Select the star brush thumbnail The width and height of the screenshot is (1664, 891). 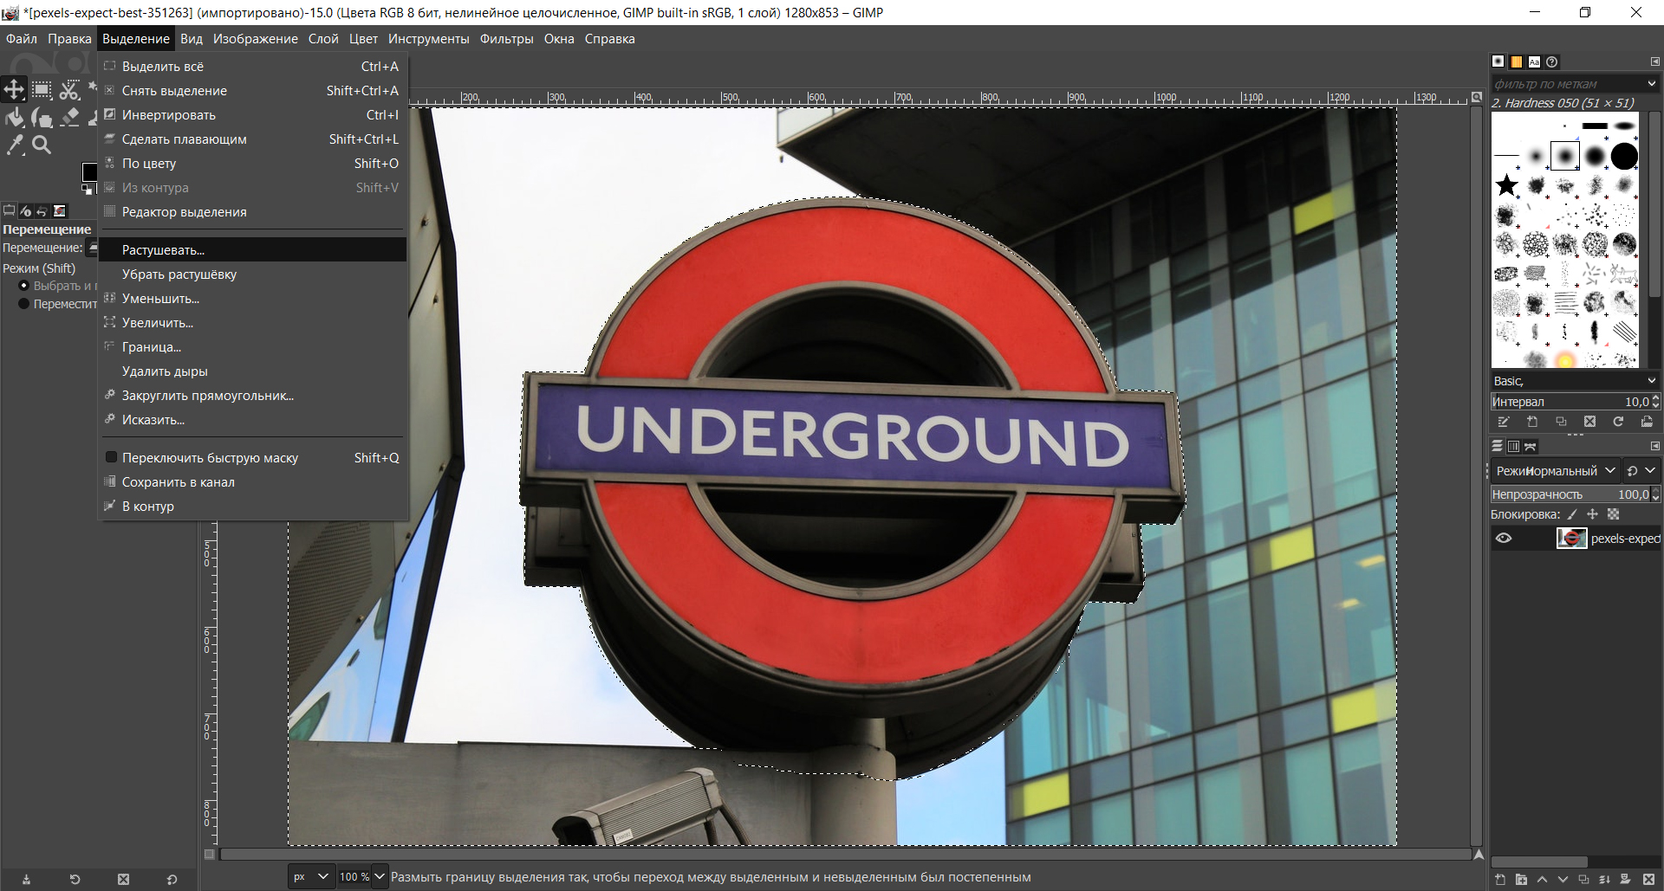1507,185
